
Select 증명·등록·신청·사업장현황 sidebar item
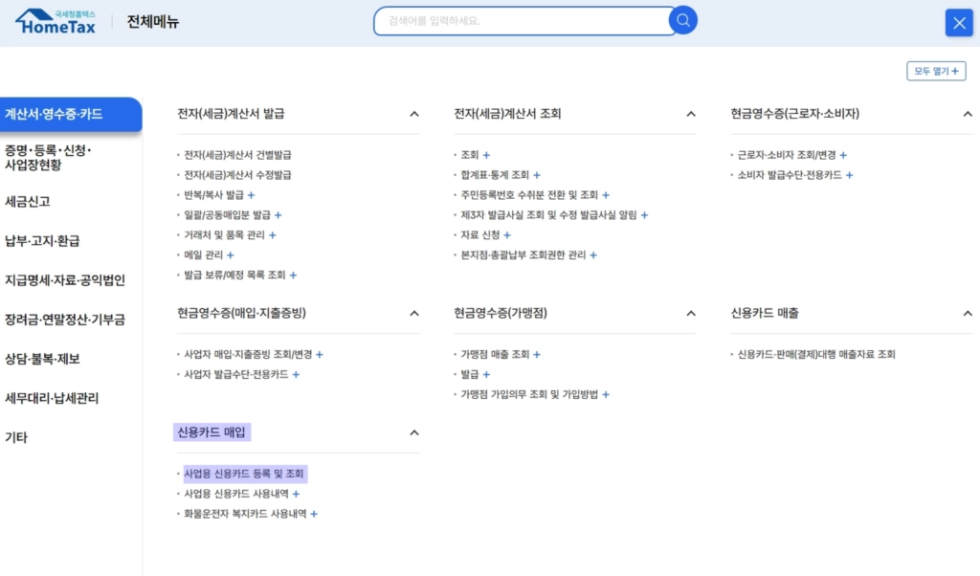coord(48,158)
